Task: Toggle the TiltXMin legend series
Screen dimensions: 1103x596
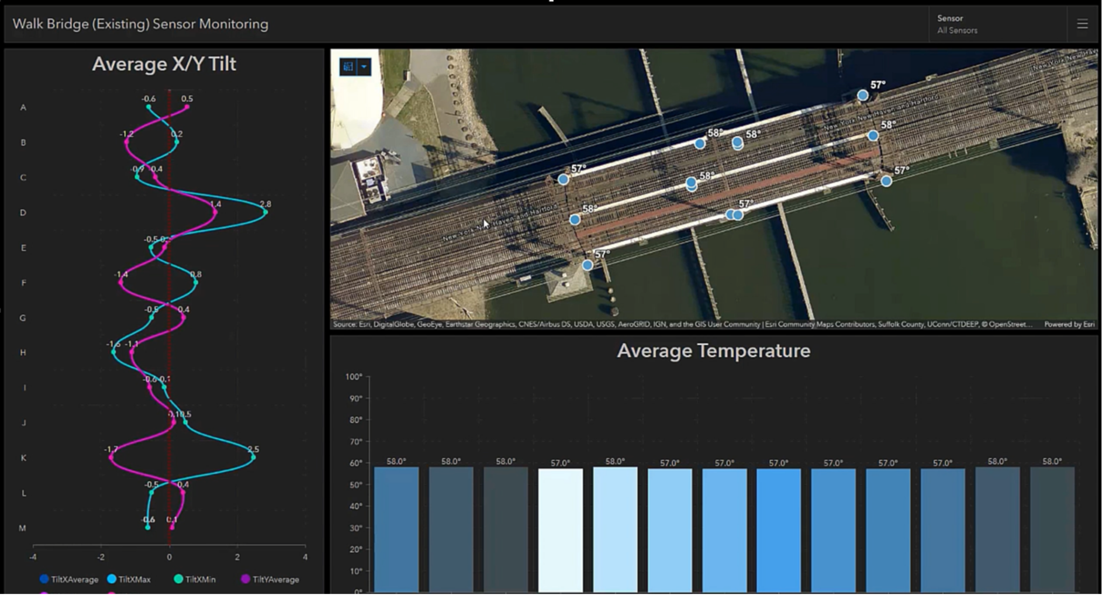Action: point(194,579)
